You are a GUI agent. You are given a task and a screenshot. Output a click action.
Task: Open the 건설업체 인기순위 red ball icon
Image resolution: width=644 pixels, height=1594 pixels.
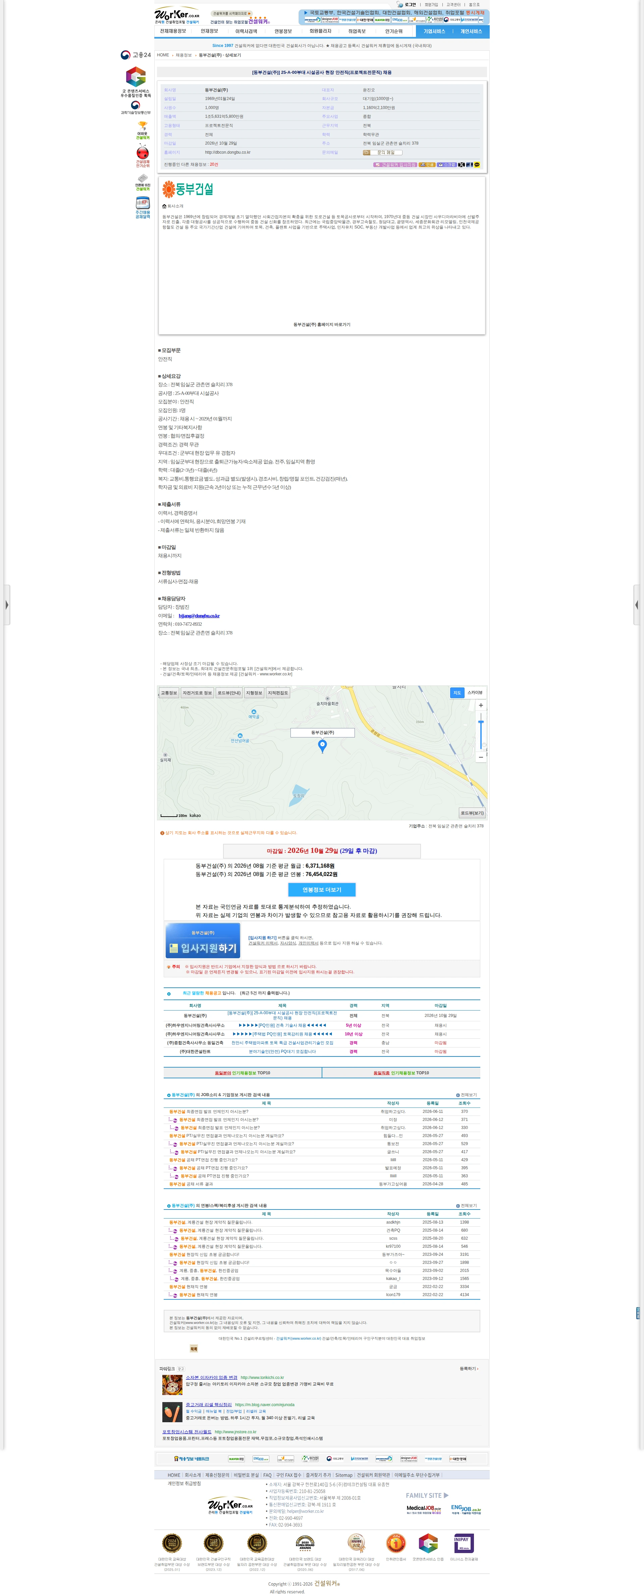click(142, 156)
